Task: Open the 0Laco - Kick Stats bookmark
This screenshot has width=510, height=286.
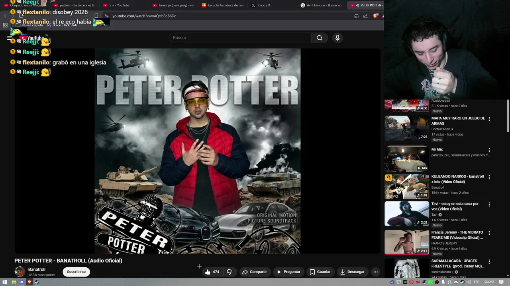Action: (x=62, y=25)
